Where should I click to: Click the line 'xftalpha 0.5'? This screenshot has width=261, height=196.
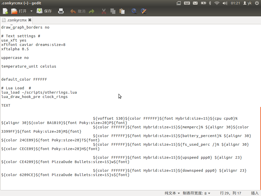tap(15, 49)
